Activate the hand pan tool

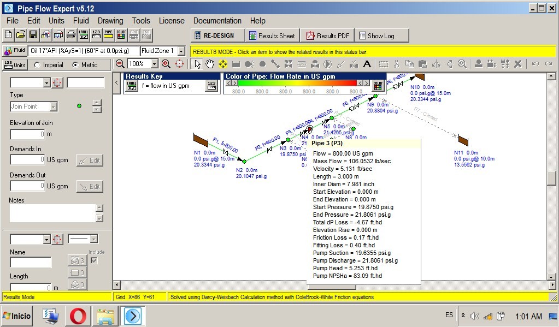click(210, 64)
